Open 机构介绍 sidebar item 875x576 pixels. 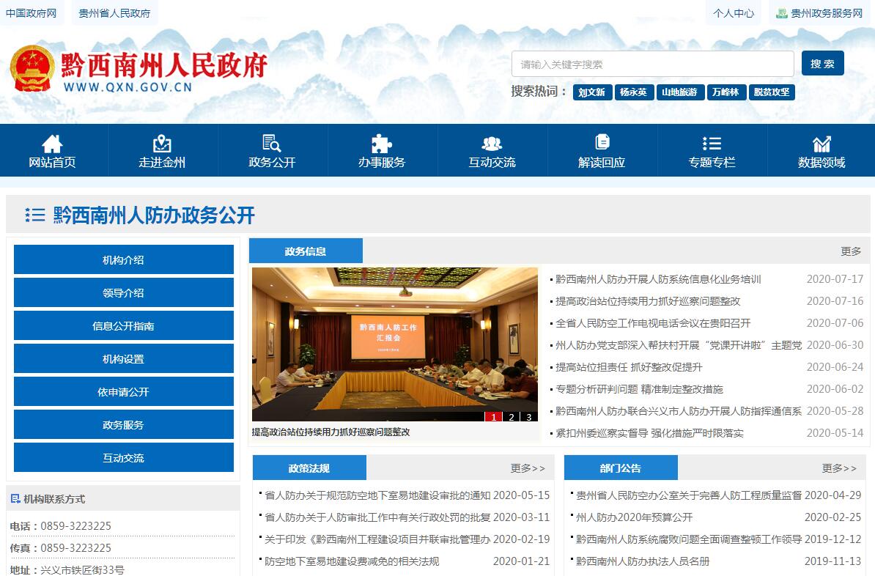click(123, 259)
